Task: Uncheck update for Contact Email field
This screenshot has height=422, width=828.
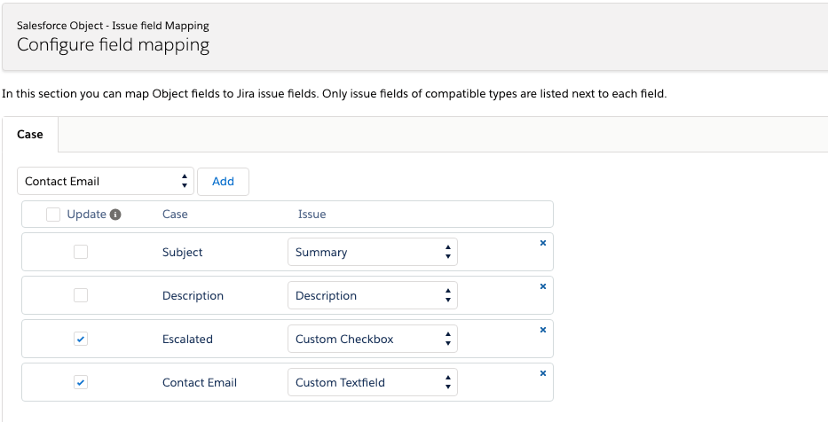Action: (x=81, y=382)
